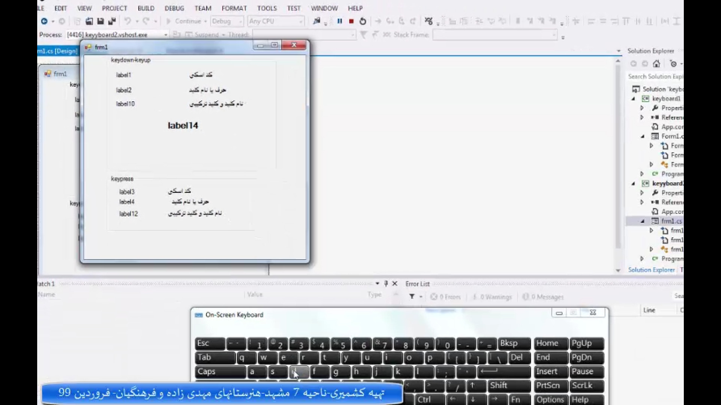
Task: Click the Options key on On-Screen Keyboard
Action: pyautogui.click(x=551, y=400)
